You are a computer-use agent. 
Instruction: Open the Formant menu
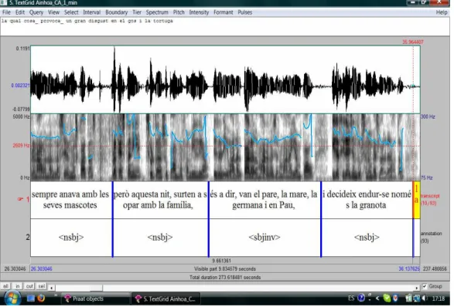coord(224,12)
